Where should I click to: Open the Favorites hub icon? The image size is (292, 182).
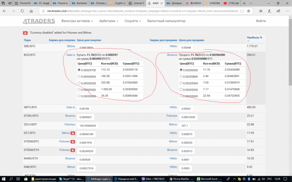[261, 11]
